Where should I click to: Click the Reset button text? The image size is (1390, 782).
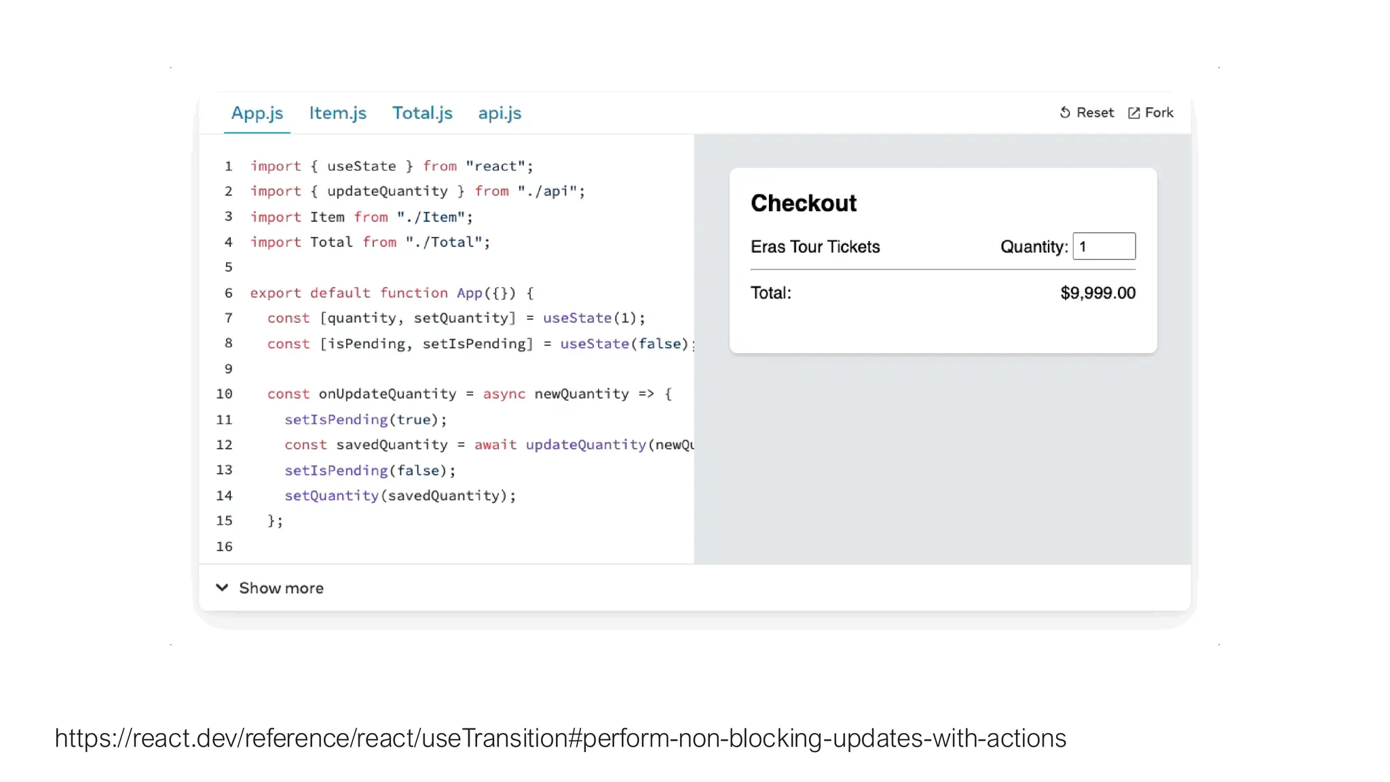[1095, 113]
